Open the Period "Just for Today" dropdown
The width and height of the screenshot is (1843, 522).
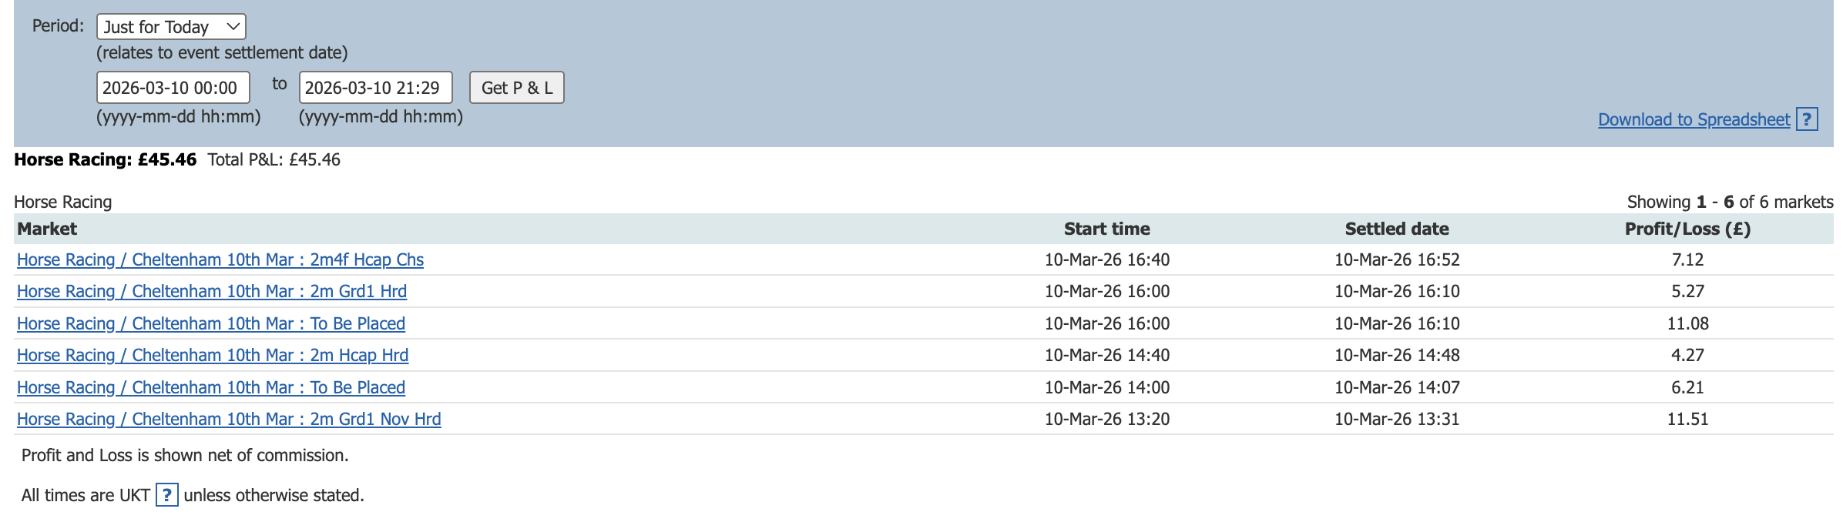(171, 27)
